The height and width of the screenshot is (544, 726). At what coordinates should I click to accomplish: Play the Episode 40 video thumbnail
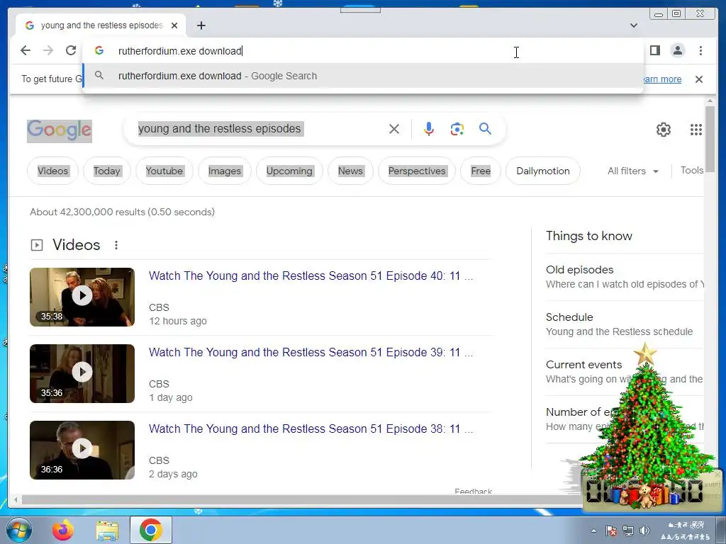pyautogui.click(x=82, y=297)
